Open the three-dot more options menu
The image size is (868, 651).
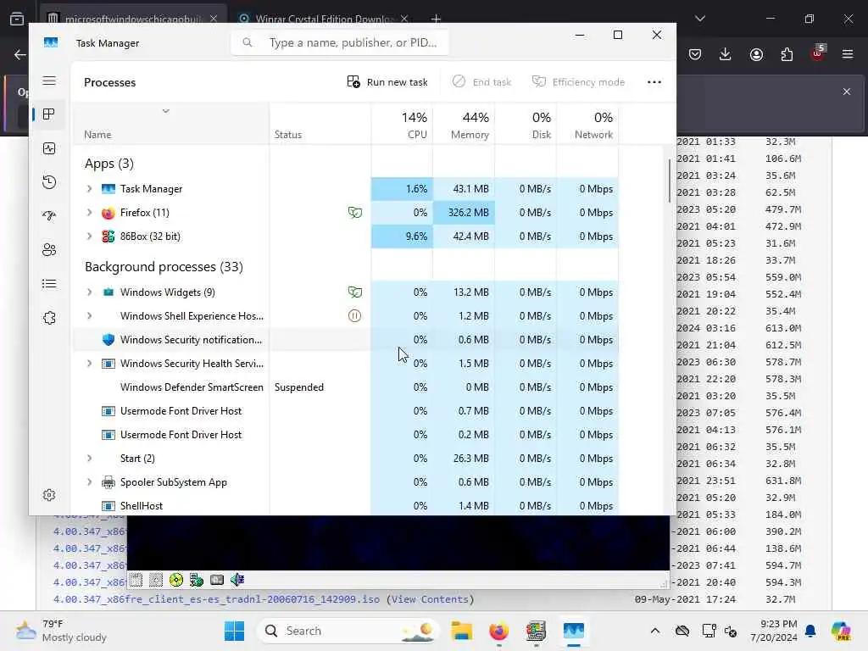[x=654, y=82]
